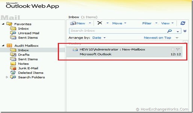Screen dimensions: 193x113
Task: Flag the HEW10\Administrator message
Action: (178, 49)
